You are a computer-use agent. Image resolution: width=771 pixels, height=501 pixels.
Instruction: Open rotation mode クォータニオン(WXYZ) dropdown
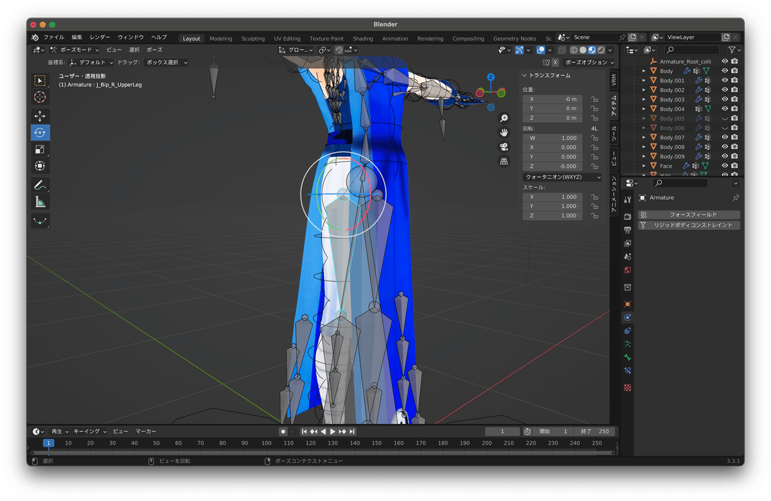tap(563, 177)
